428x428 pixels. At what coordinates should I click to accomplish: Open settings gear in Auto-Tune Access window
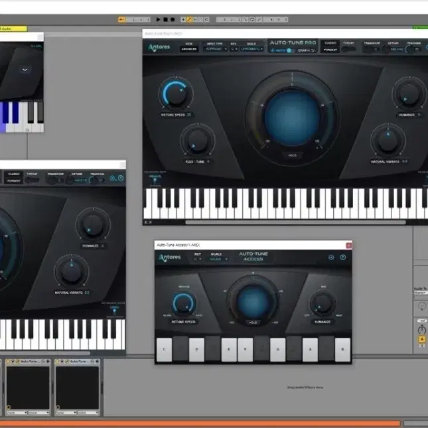(x=331, y=257)
